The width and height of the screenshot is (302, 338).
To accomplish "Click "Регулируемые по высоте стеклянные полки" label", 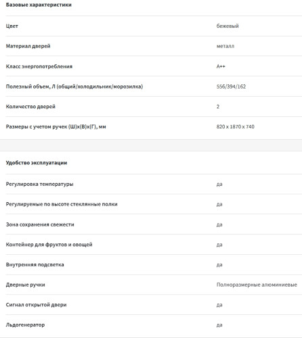I will coord(62,204).
